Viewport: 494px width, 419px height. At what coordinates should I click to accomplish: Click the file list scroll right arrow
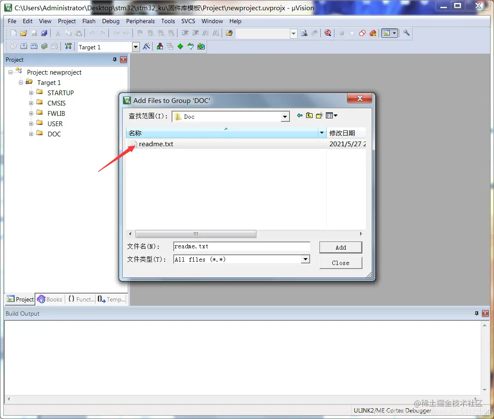point(361,234)
